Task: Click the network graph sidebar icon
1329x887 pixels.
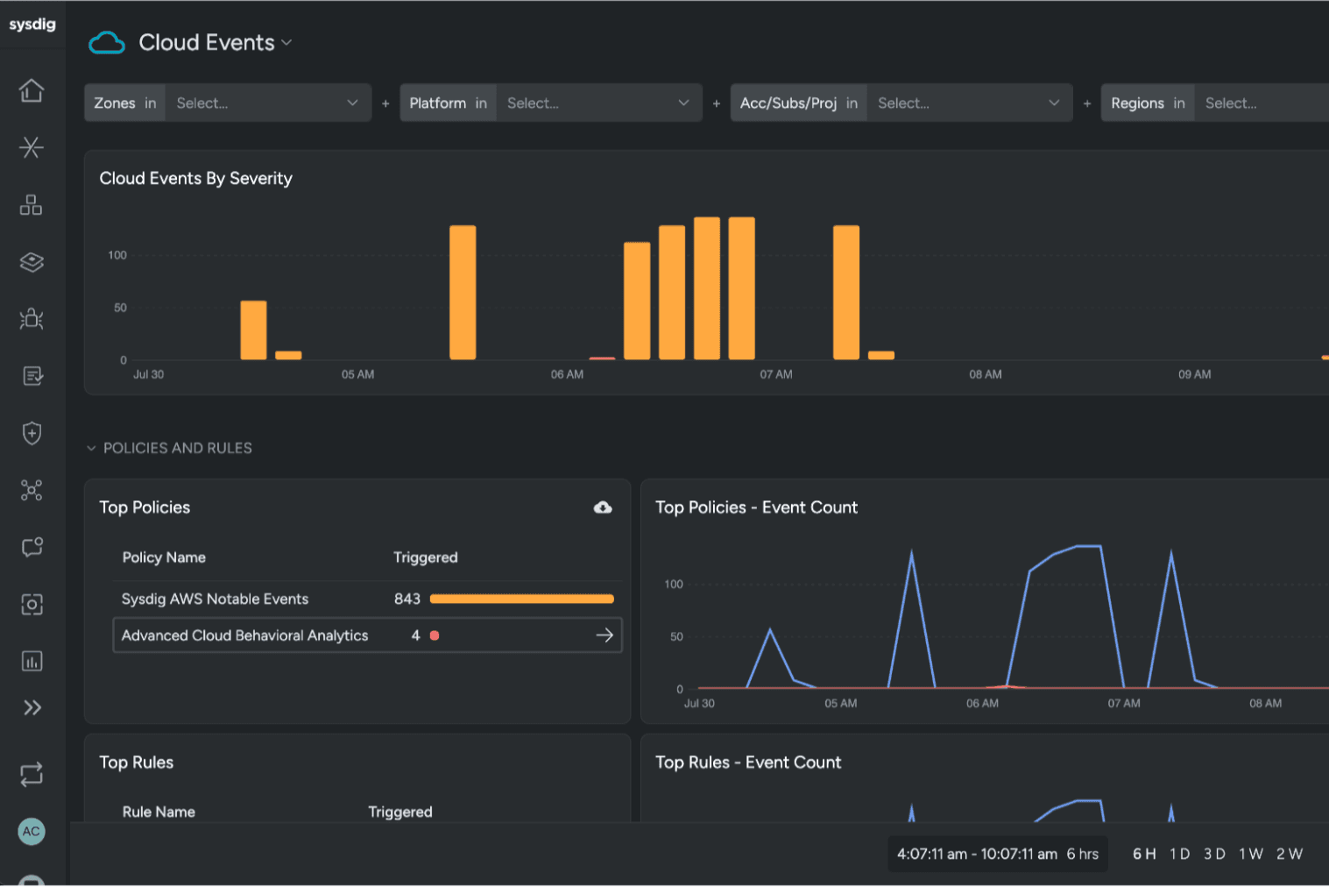Action: pyautogui.click(x=32, y=490)
